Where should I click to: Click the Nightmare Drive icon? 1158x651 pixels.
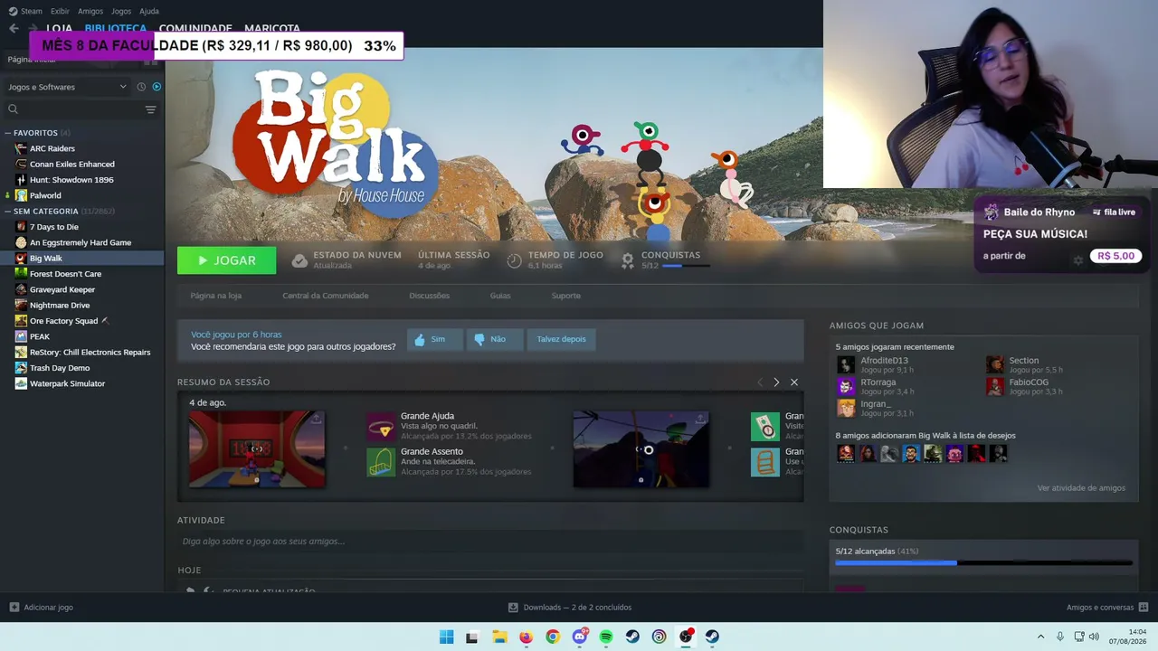point(21,306)
